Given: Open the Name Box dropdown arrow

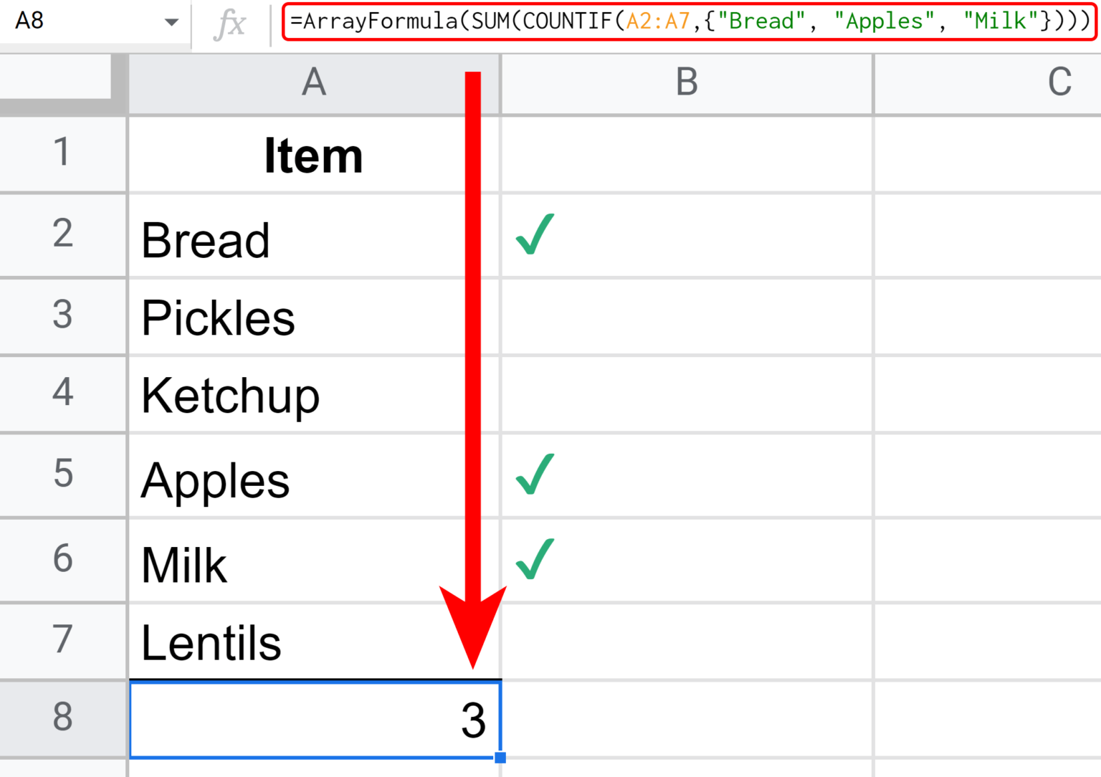Looking at the screenshot, I should [171, 21].
